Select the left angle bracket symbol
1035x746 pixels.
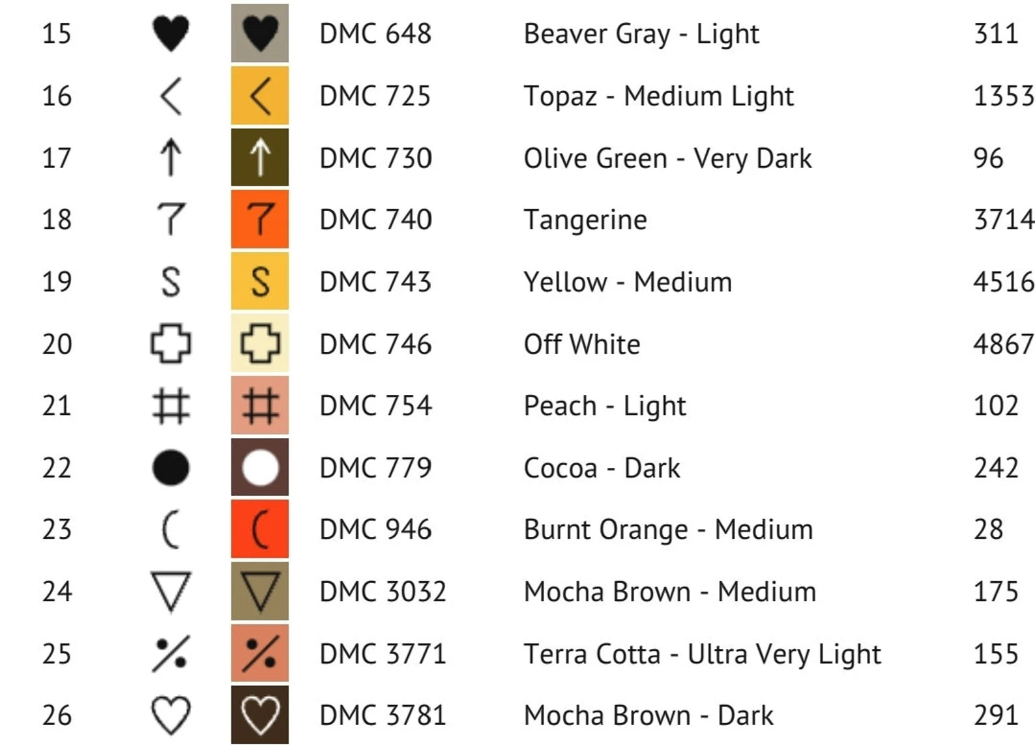[171, 96]
